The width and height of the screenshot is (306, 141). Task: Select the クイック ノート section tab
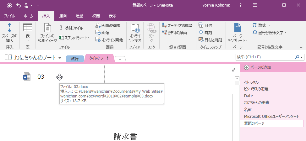[99, 58]
